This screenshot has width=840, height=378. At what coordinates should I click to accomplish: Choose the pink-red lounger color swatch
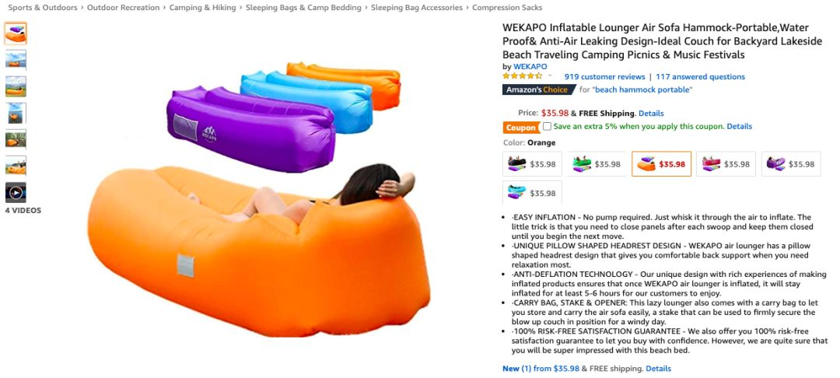(x=726, y=164)
